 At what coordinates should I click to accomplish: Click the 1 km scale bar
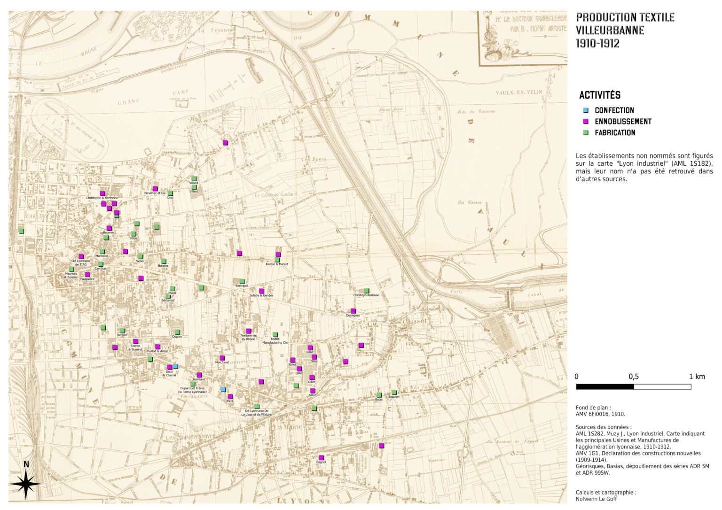pyautogui.click(x=633, y=386)
